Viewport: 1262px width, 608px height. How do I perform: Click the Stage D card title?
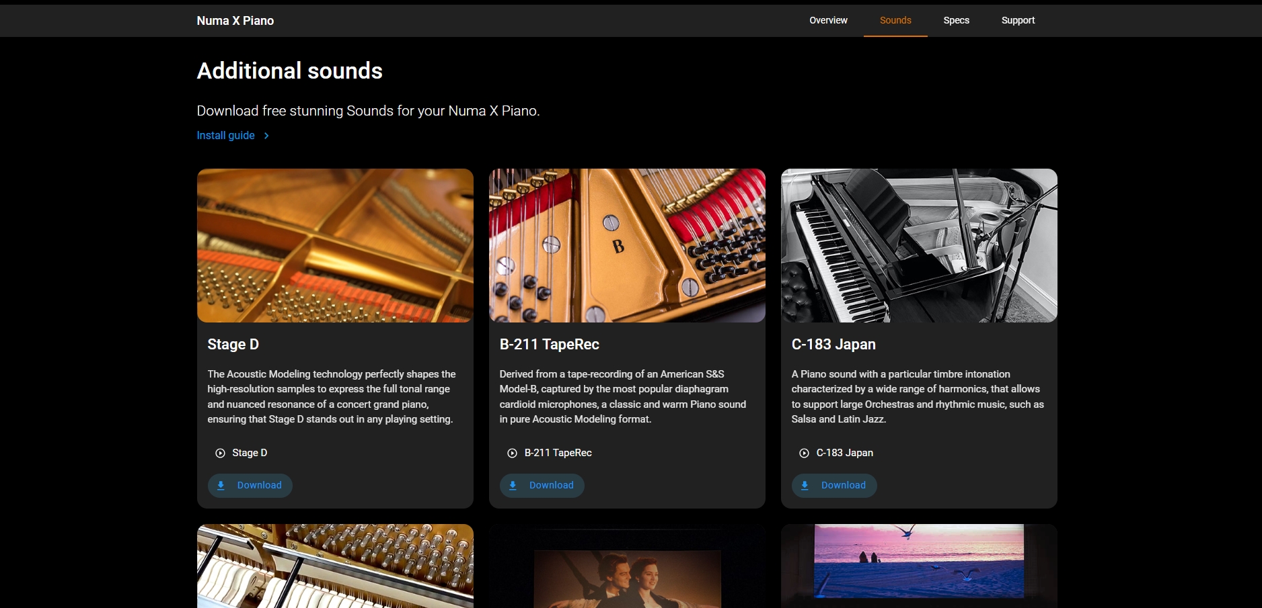tap(233, 345)
